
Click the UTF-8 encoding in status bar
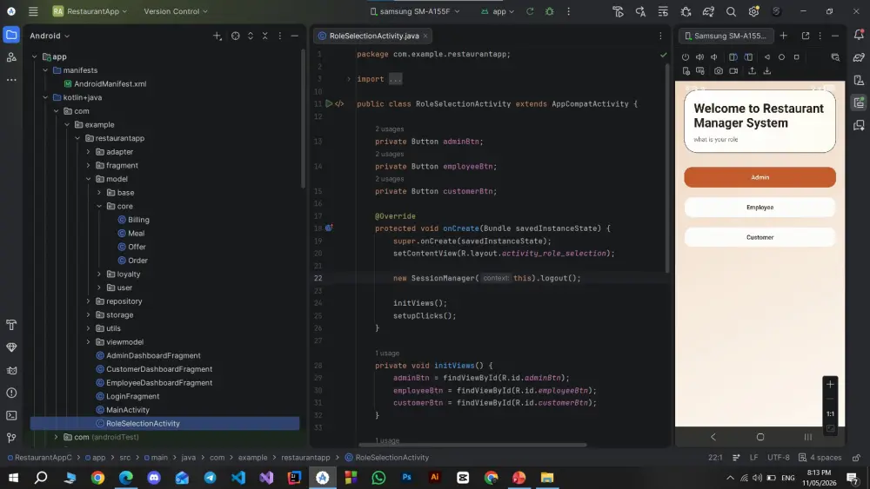[x=778, y=458]
